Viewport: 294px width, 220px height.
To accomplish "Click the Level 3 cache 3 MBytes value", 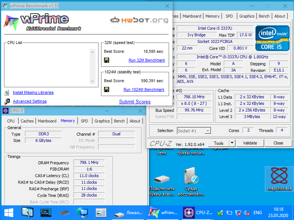I will click(252, 117).
